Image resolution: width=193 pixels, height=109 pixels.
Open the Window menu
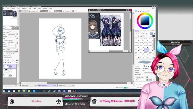(x=45, y=8)
